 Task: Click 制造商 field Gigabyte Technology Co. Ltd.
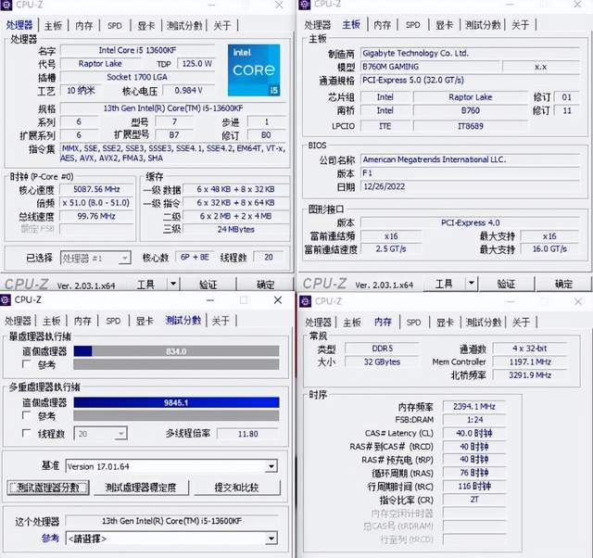click(470, 54)
